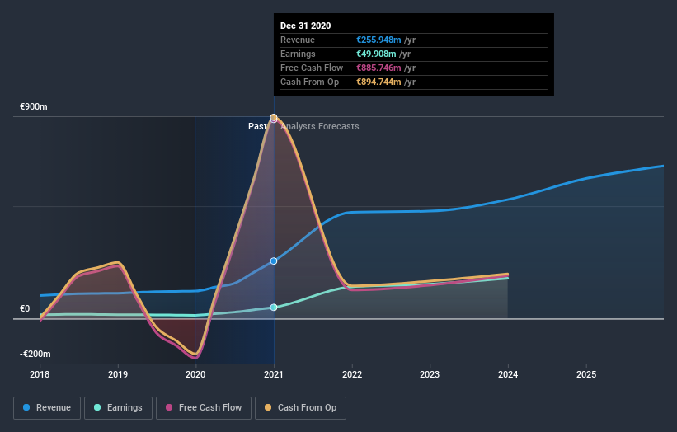The image size is (677, 432).
Task: Click the 'Revenue' row label in tooltip
Action: point(298,40)
